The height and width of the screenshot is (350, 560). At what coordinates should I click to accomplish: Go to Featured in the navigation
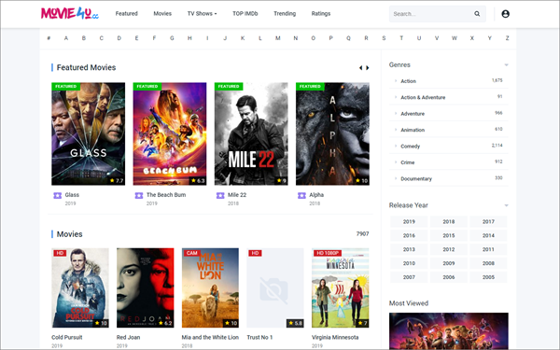pyautogui.click(x=126, y=14)
